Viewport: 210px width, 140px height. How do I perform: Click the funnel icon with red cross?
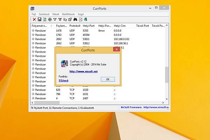click(60, 20)
